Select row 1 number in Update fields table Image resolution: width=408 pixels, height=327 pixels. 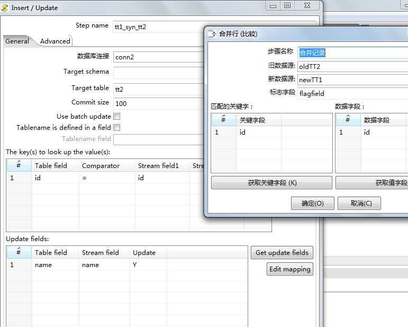tap(19, 264)
